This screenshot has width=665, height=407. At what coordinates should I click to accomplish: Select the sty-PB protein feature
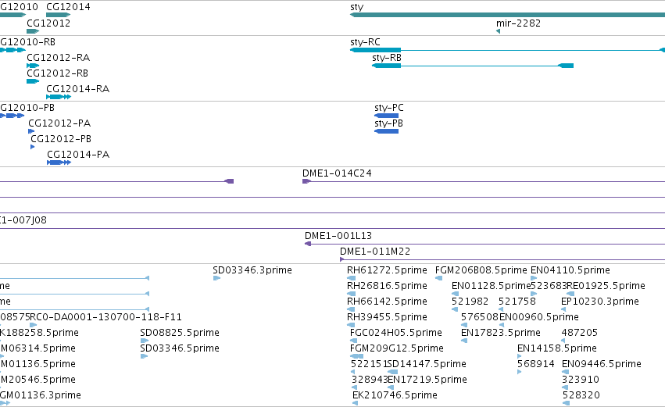click(x=386, y=131)
